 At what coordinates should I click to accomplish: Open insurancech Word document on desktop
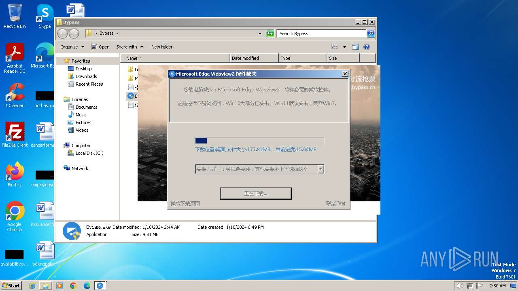tap(43, 214)
